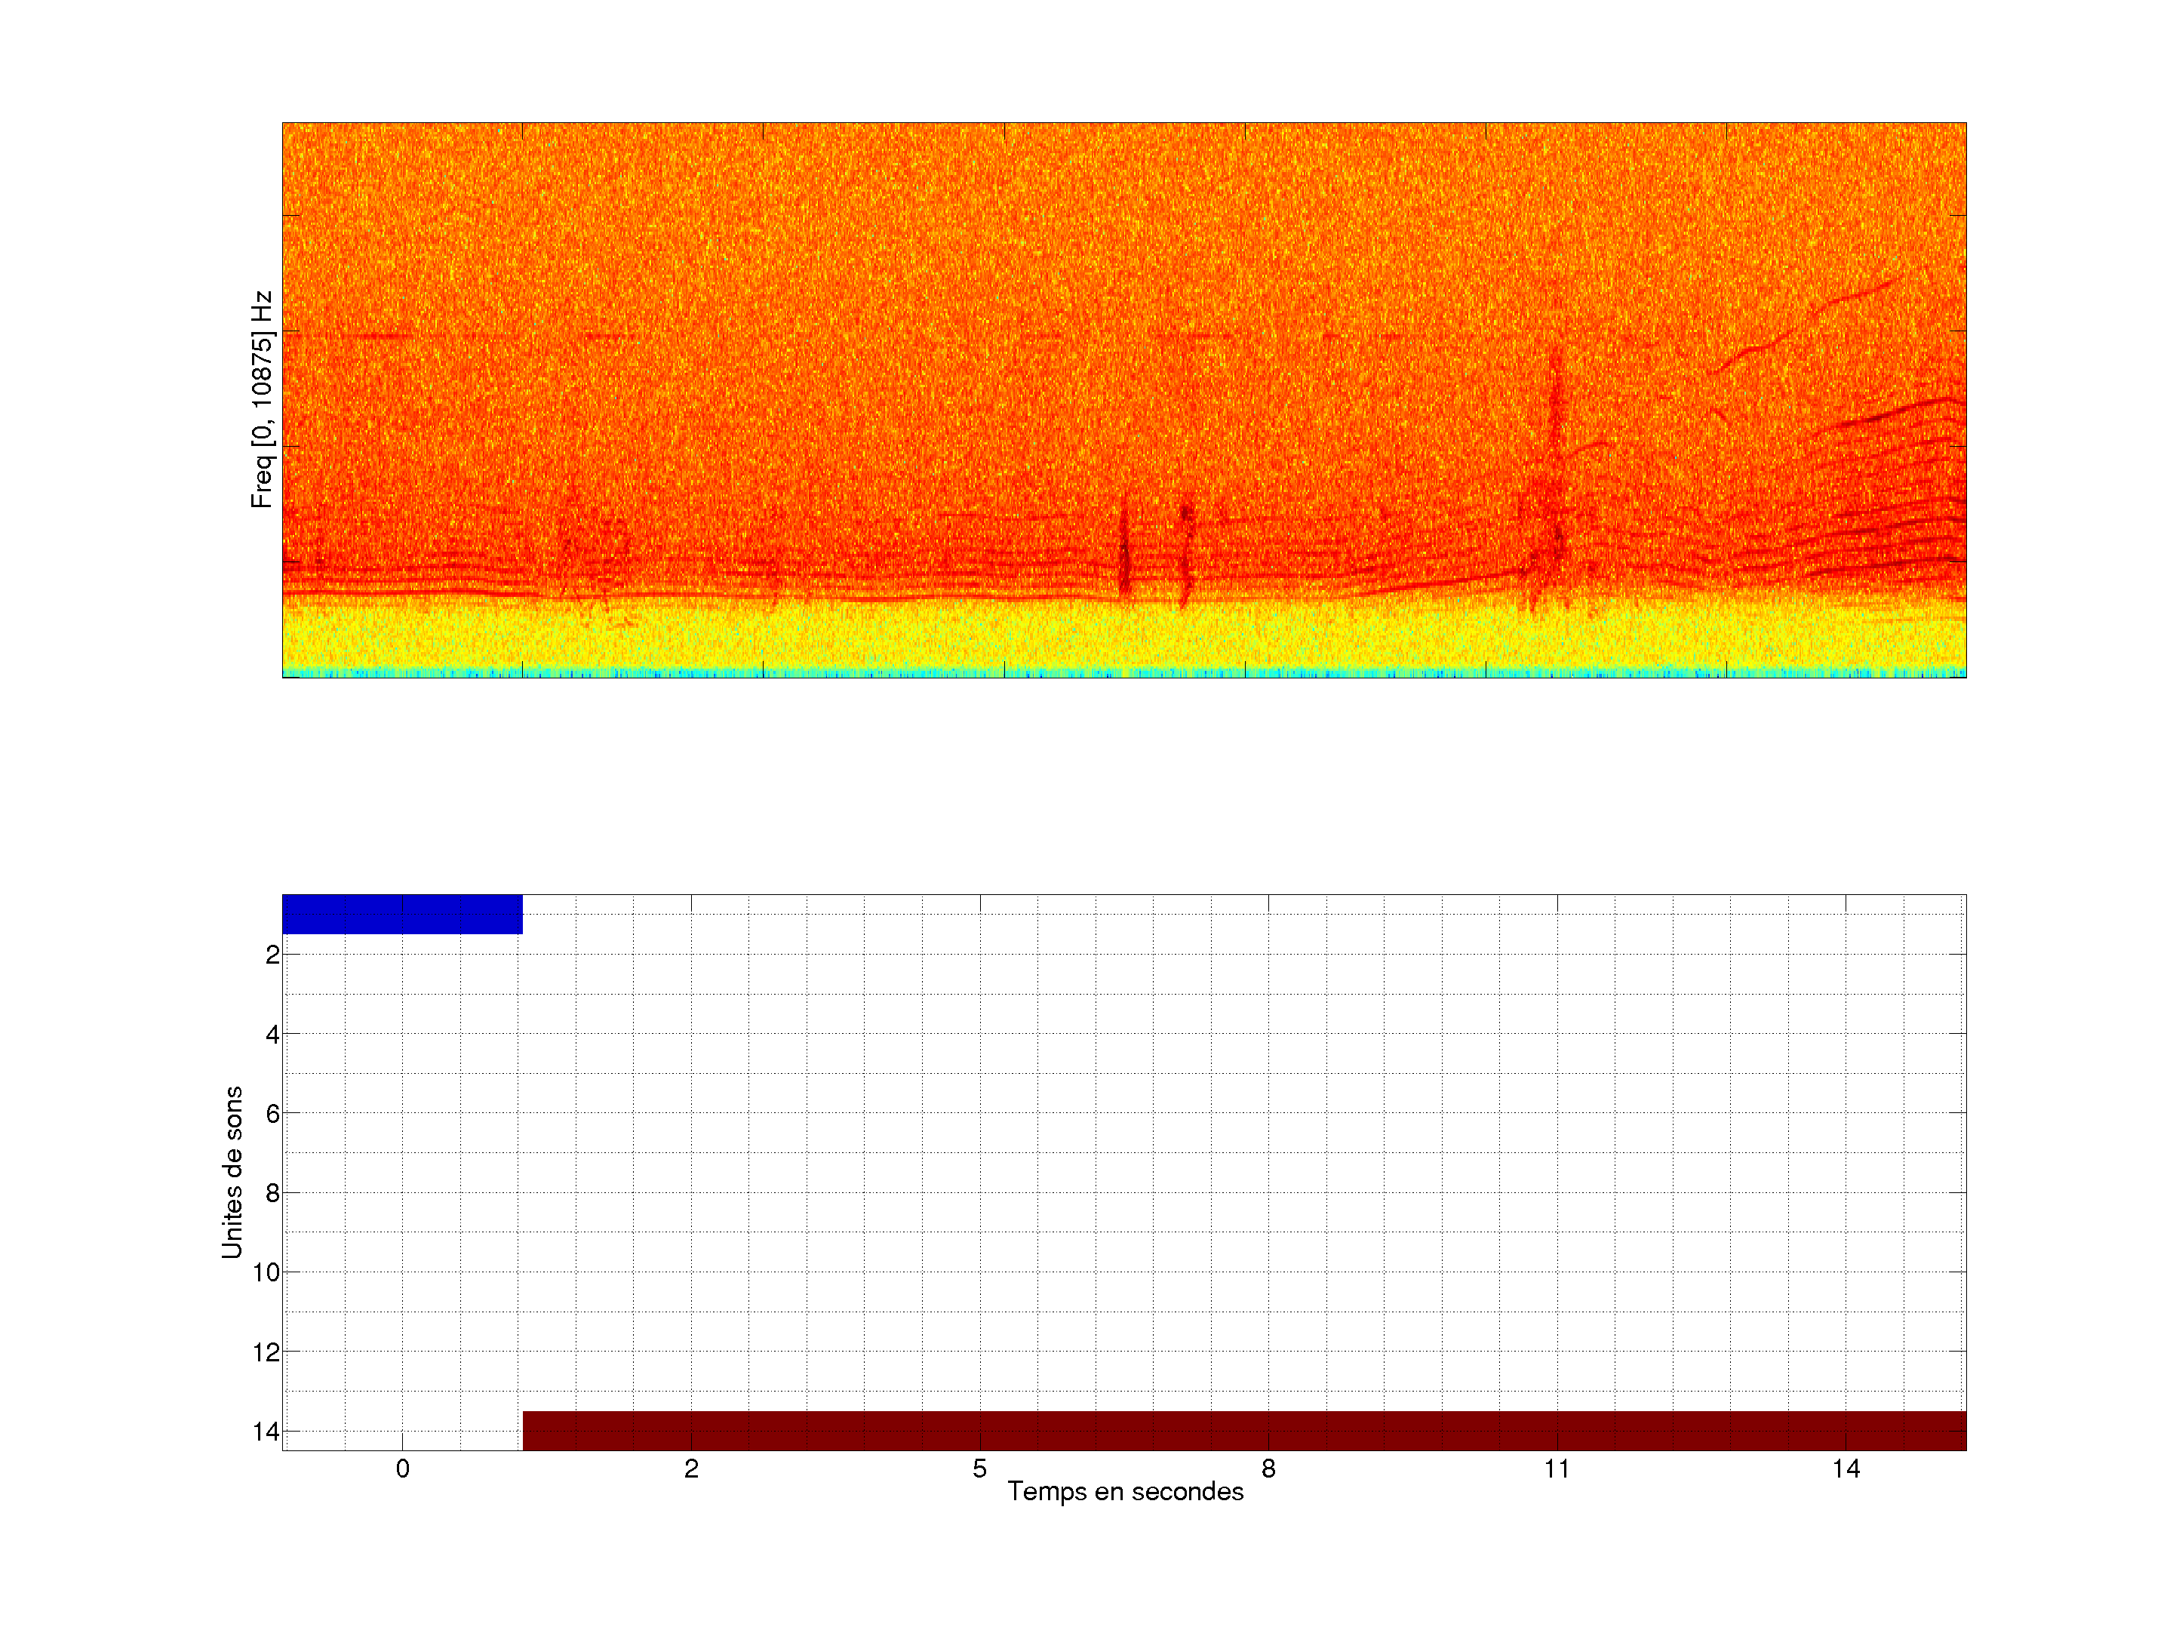2173x1630 pixels.
Task: Click x-axis tick label 8
Action: [1268, 1469]
